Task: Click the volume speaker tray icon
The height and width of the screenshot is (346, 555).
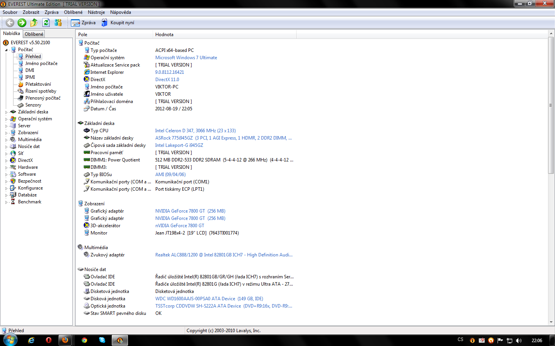Action: click(519, 340)
